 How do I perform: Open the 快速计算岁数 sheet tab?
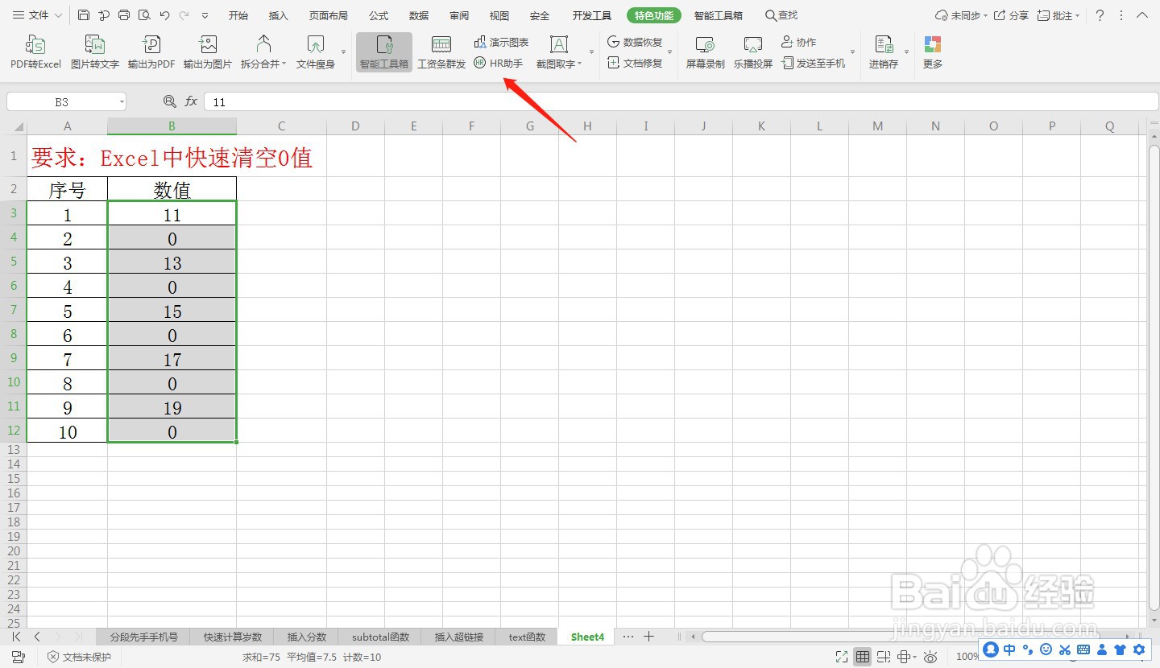[233, 637]
